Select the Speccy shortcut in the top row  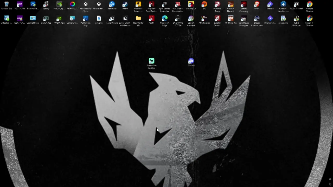46,6
